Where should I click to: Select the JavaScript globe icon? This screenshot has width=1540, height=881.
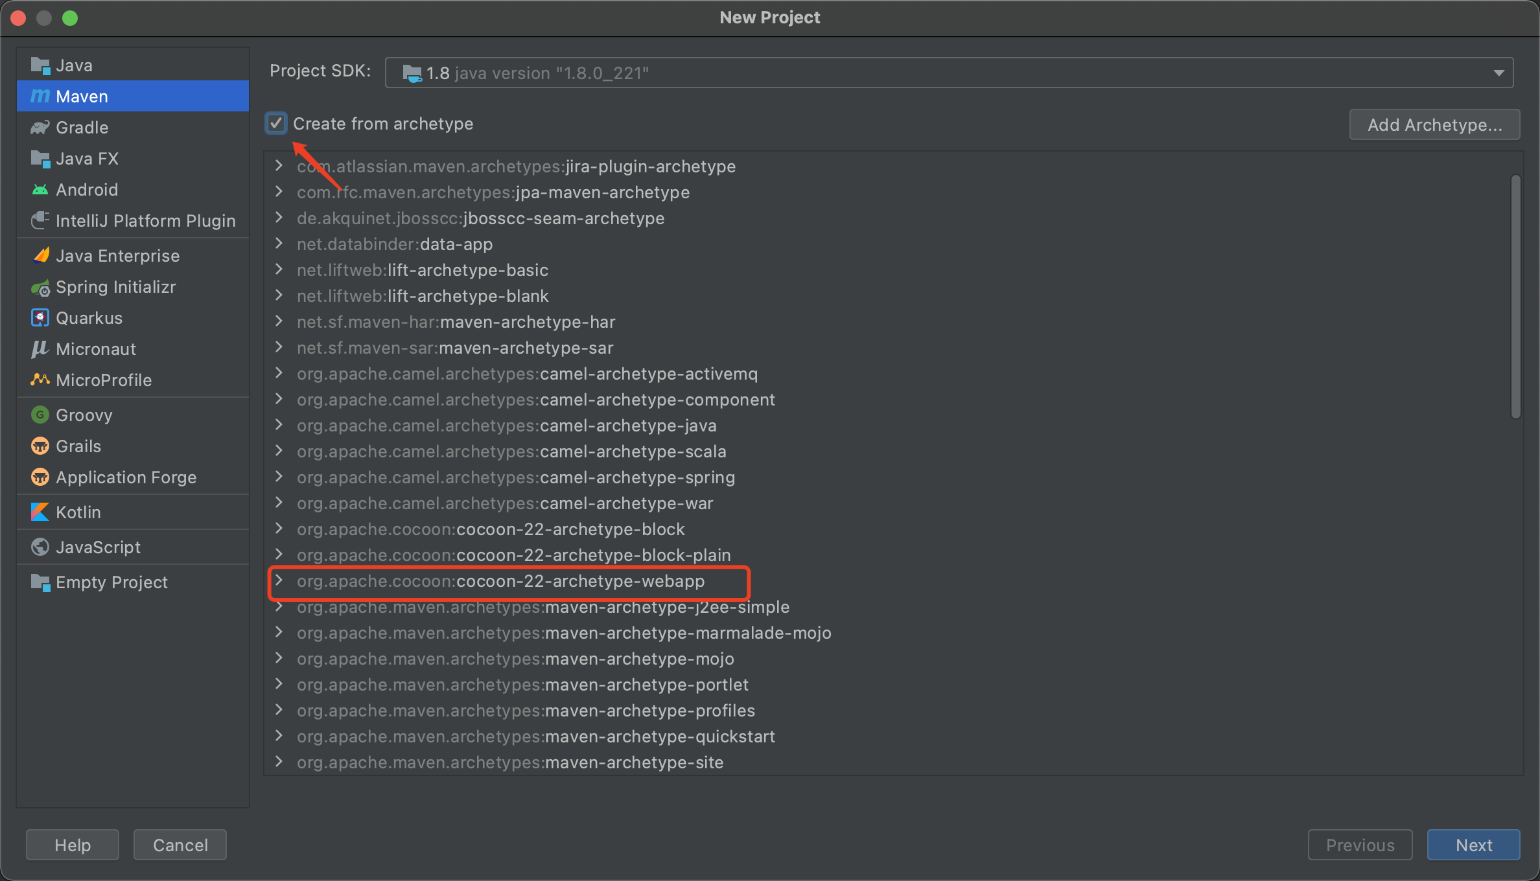point(40,547)
